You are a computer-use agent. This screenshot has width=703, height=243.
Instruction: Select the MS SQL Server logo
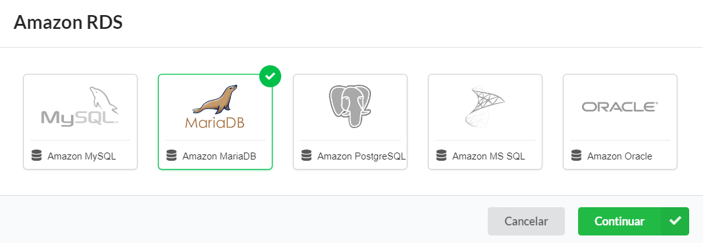(x=485, y=107)
